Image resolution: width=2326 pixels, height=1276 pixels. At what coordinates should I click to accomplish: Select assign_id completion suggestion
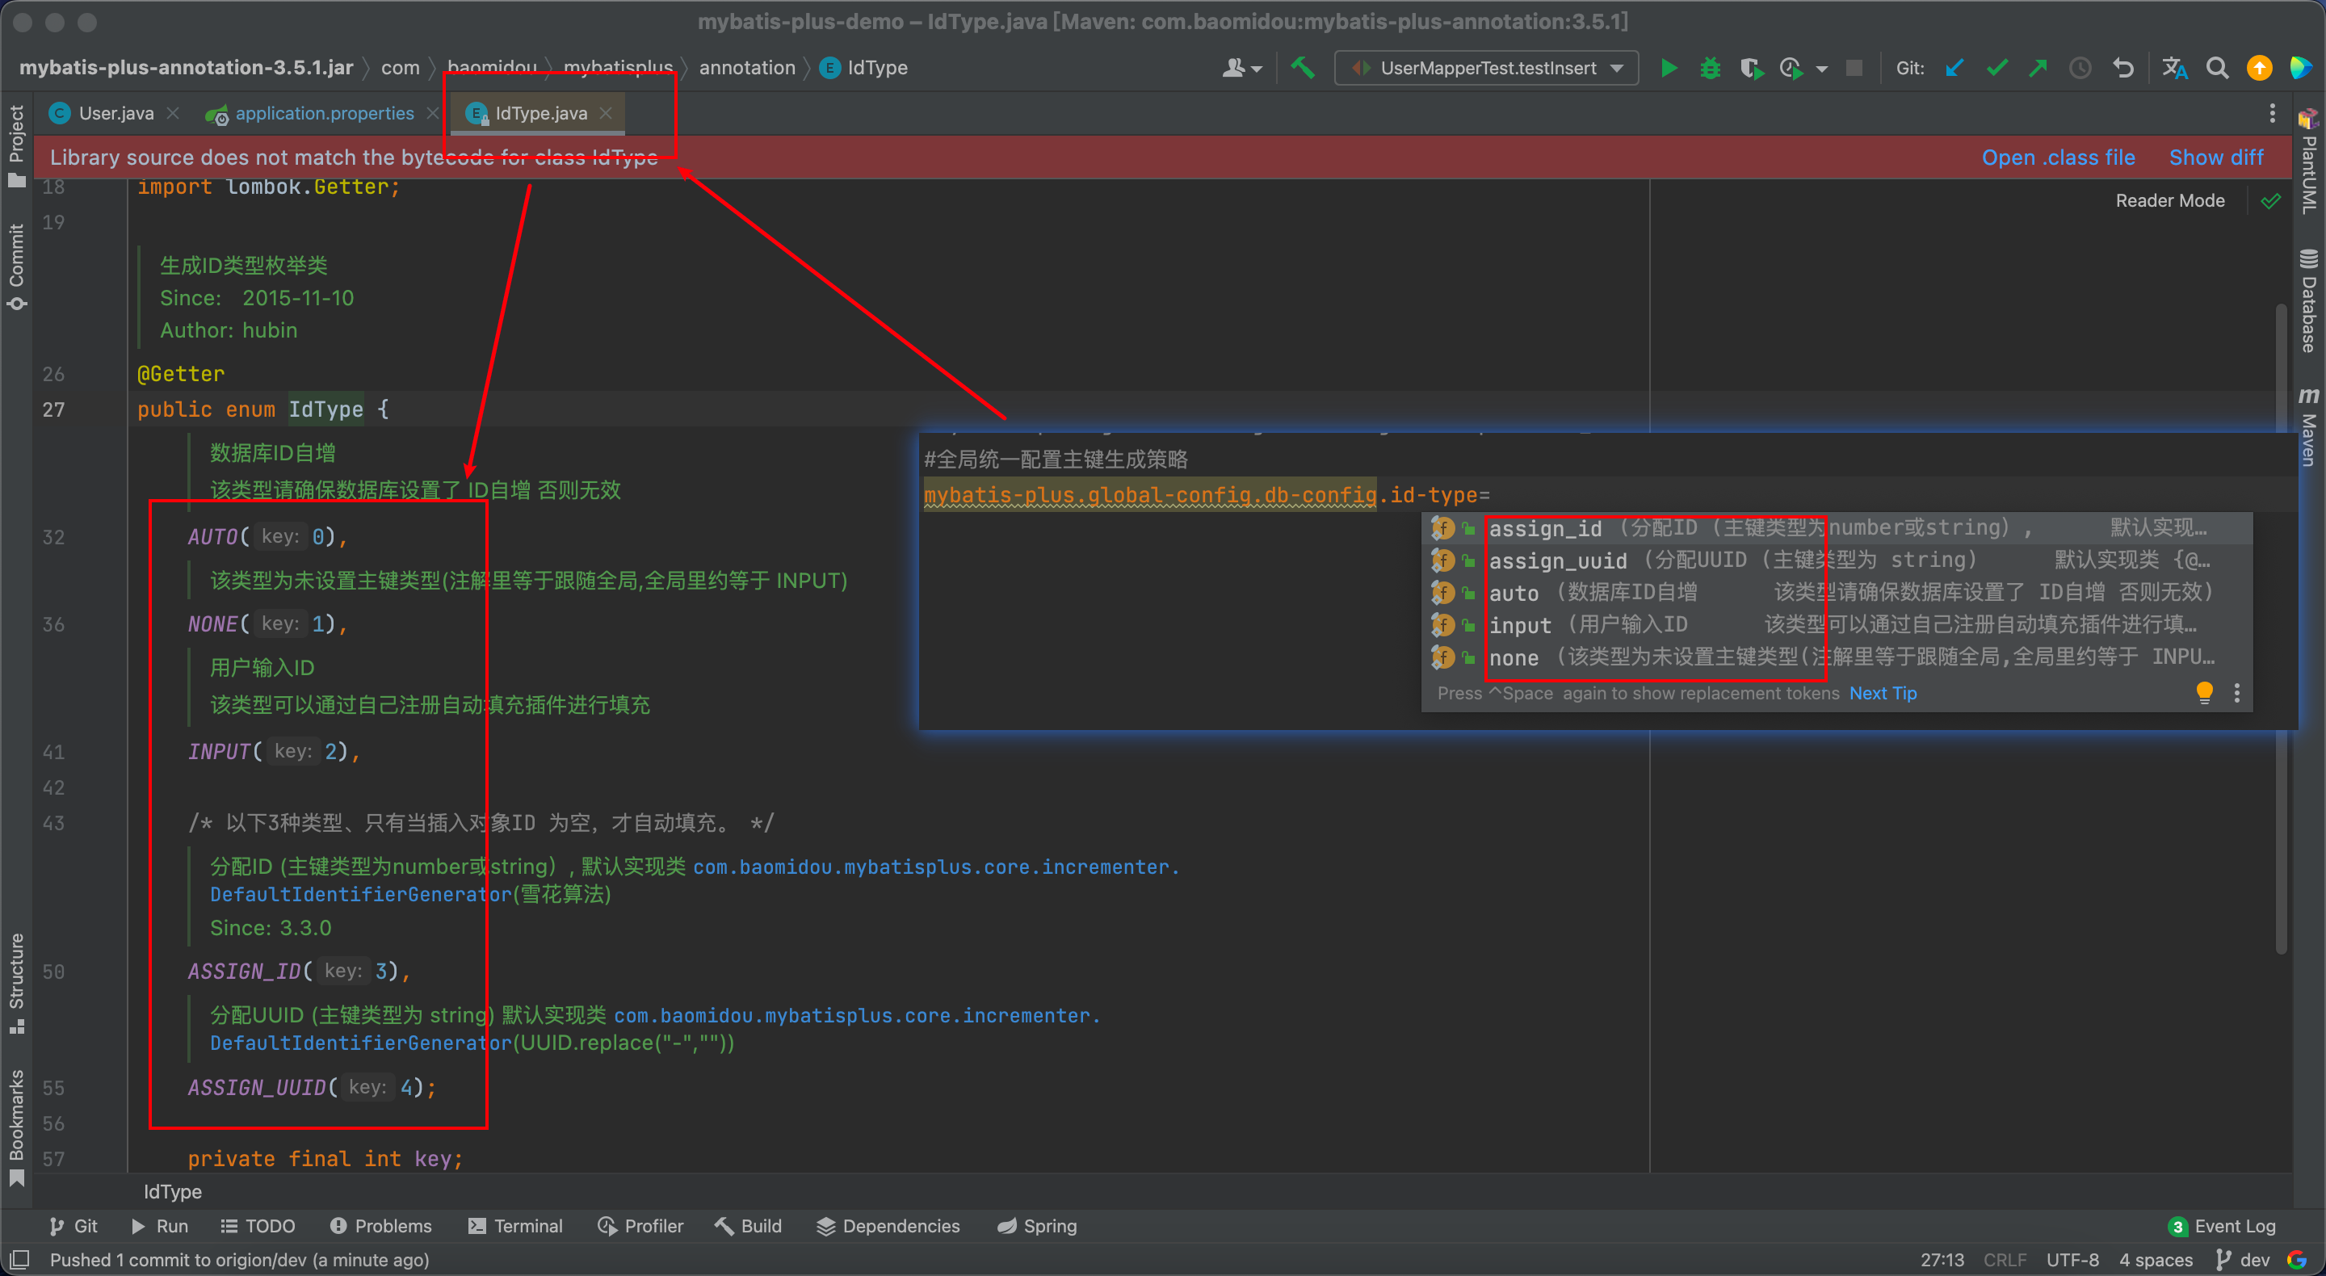(1837, 528)
